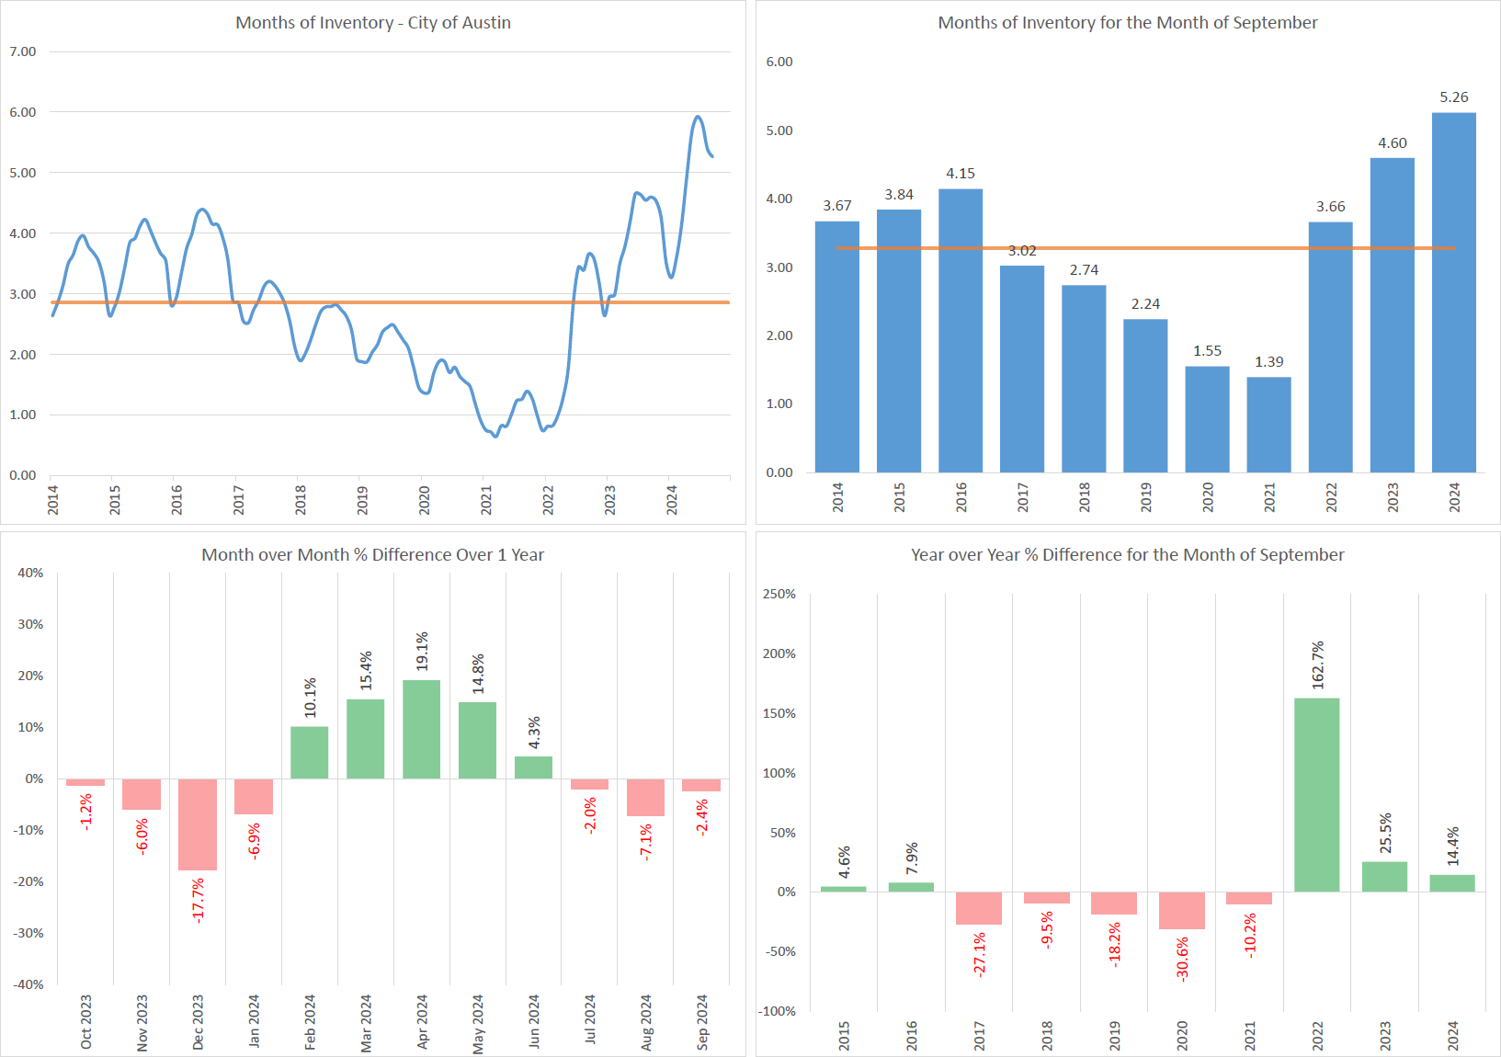Viewport: 1501px width, 1057px height.
Task: Select the 2016 September bar labeled 4.15
Action: tap(960, 331)
